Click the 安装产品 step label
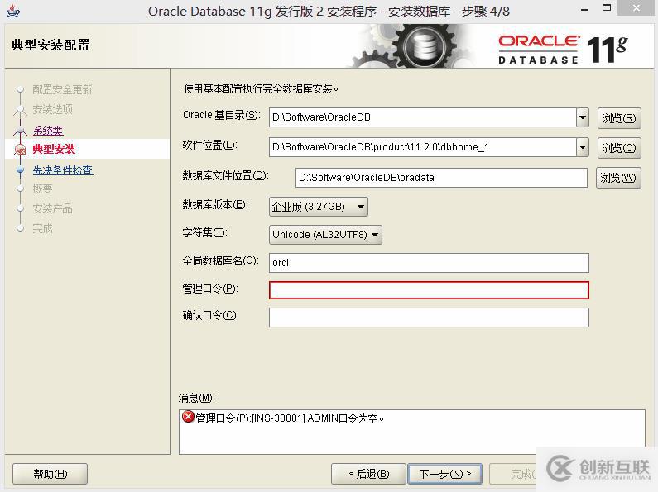The width and height of the screenshot is (658, 492). (x=52, y=208)
